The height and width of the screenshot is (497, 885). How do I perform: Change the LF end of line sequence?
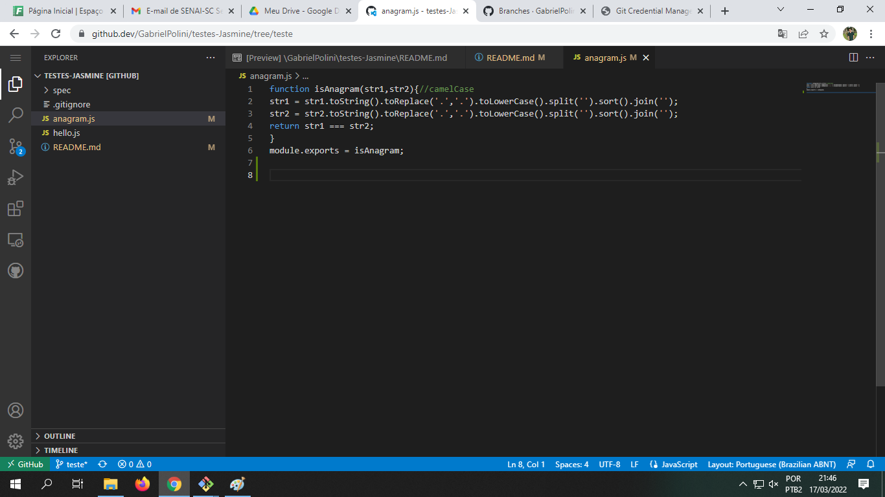click(634, 464)
